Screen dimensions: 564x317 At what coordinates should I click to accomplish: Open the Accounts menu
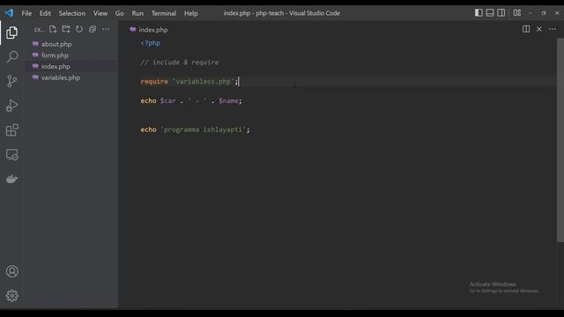click(11, 271)
